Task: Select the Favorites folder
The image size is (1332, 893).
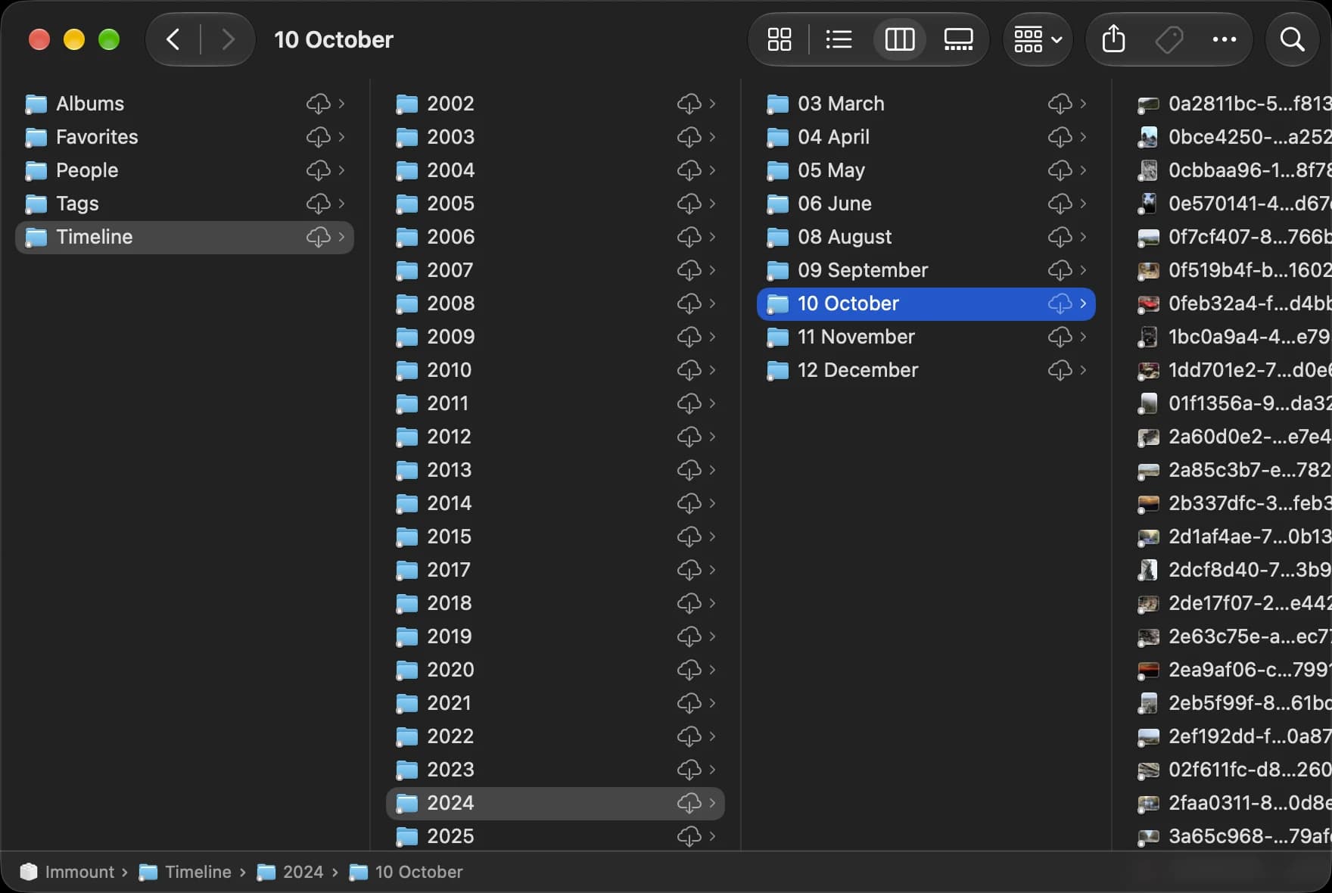Action: coord(185,137)
